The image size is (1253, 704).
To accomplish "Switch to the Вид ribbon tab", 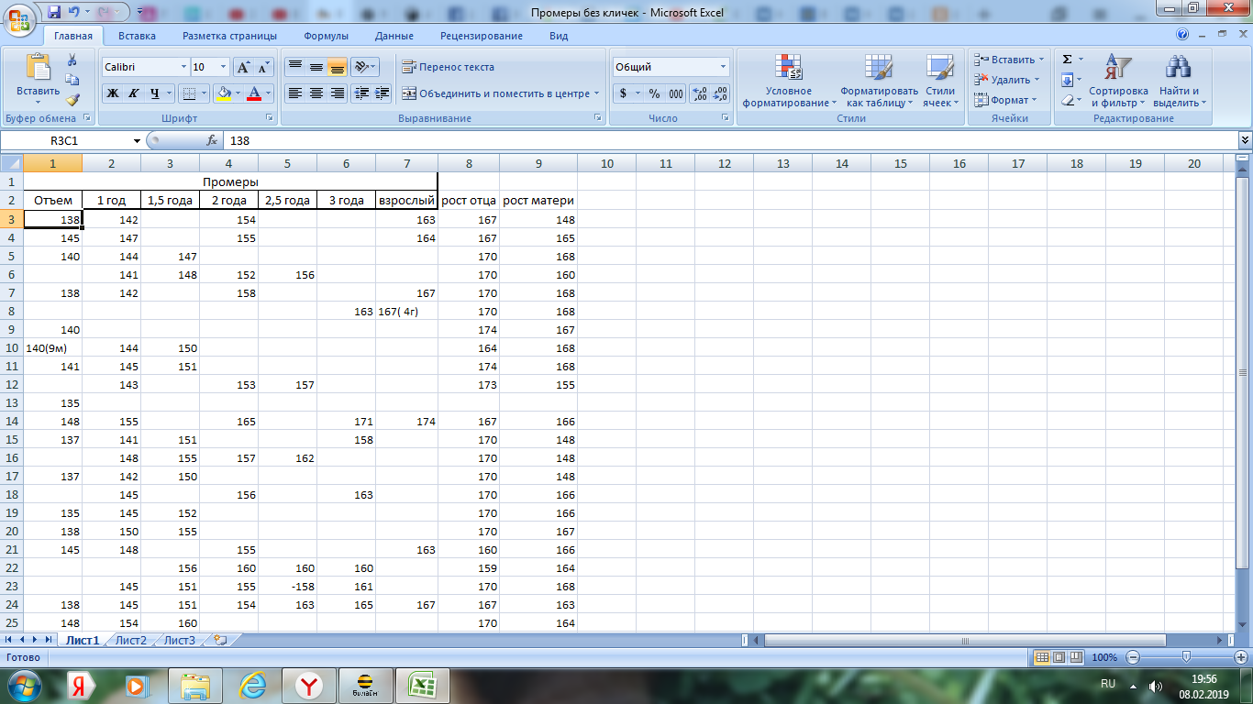I will (x=559, y=36).
